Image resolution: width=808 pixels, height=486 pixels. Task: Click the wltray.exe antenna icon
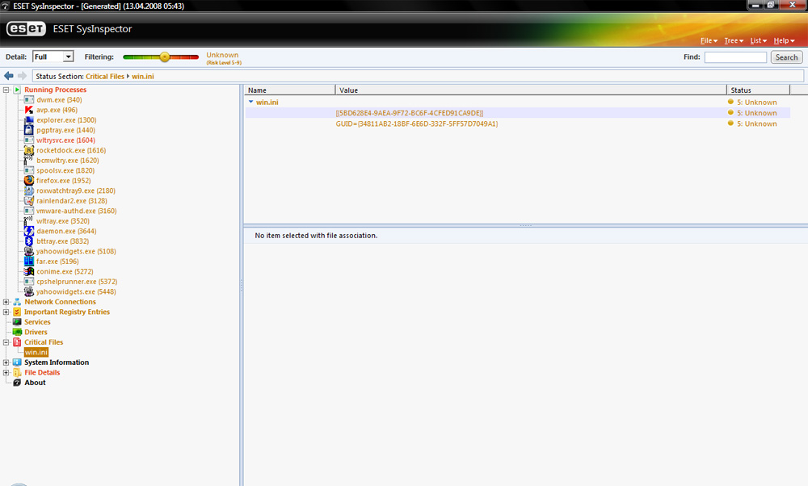(27, 221)
